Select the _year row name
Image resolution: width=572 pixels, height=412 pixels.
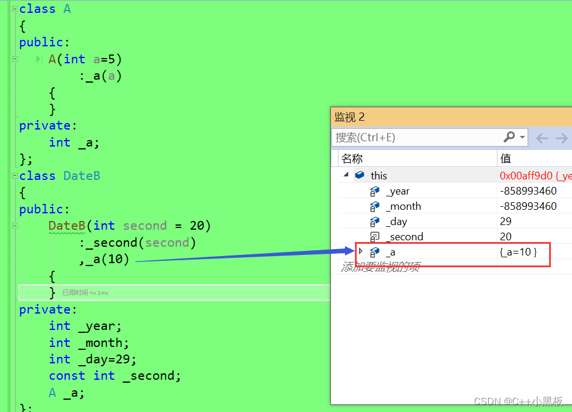coord(398,191)
